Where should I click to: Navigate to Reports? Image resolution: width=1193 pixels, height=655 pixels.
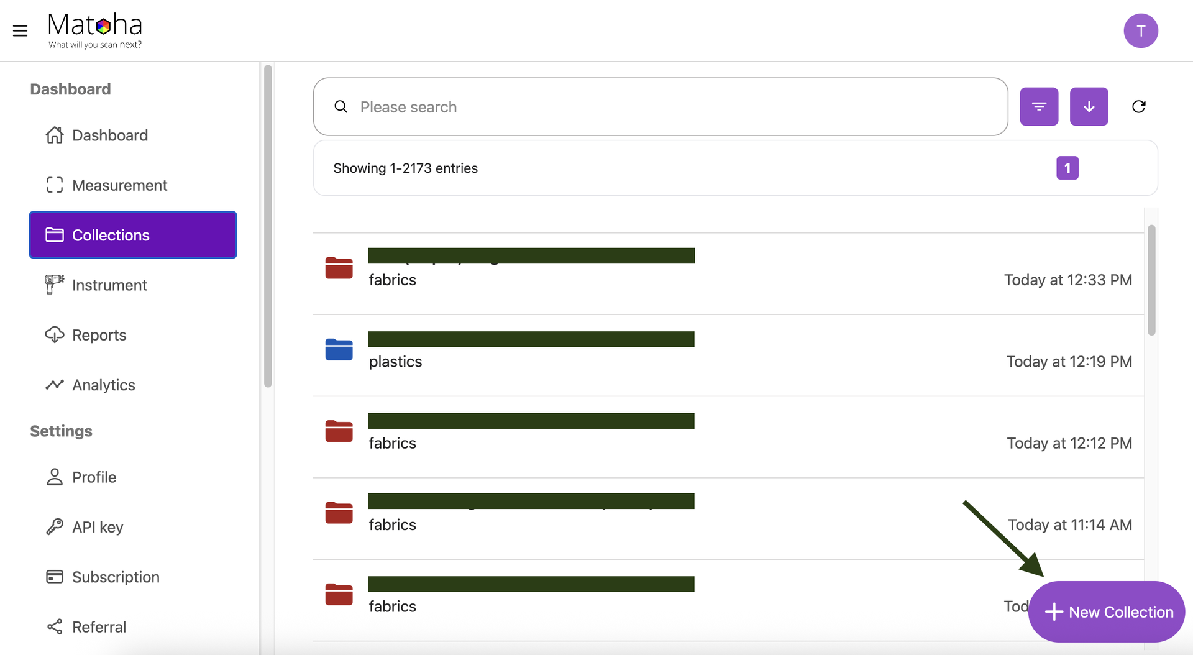click(99, 335)
